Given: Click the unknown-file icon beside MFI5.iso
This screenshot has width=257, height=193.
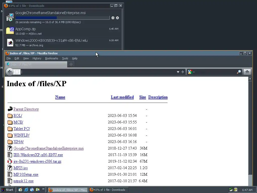Looking at the screenshot, I should click(x=10, y=168).
